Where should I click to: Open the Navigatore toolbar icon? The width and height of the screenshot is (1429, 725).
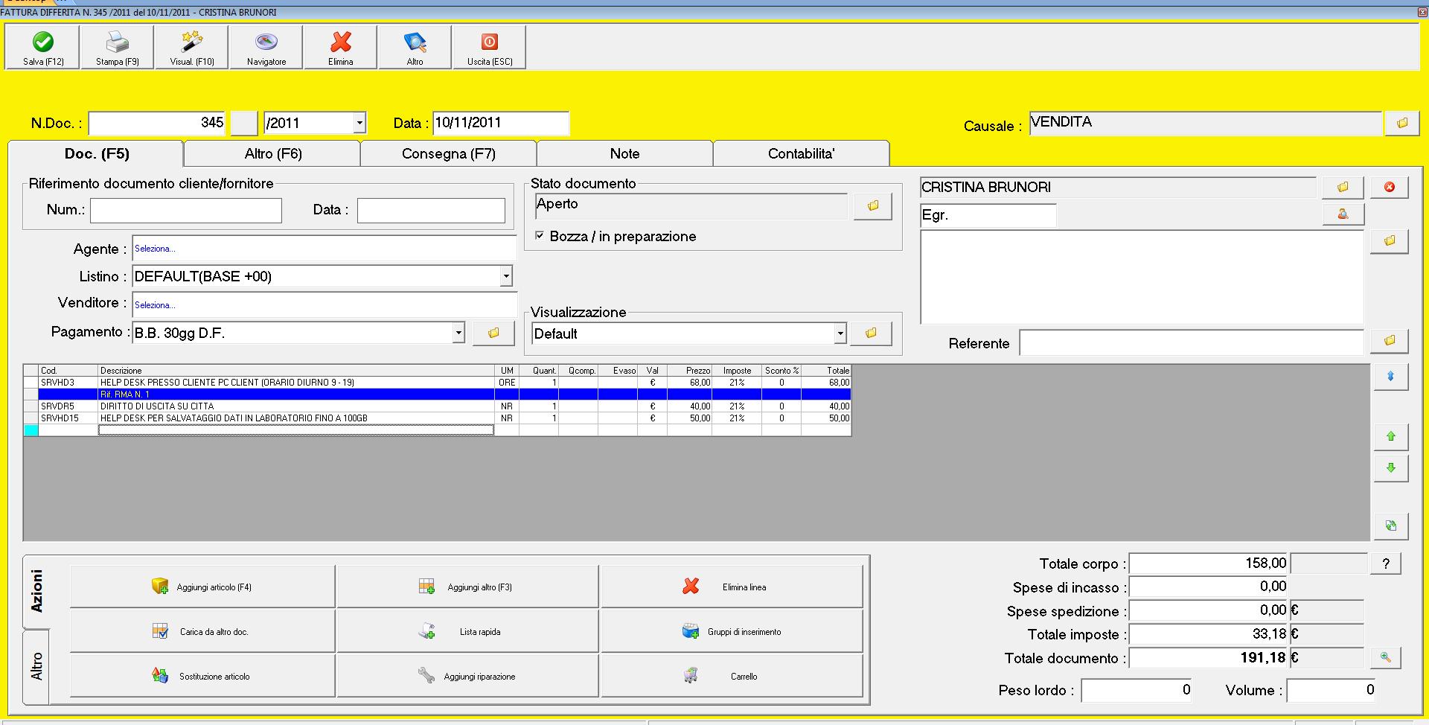266,42
